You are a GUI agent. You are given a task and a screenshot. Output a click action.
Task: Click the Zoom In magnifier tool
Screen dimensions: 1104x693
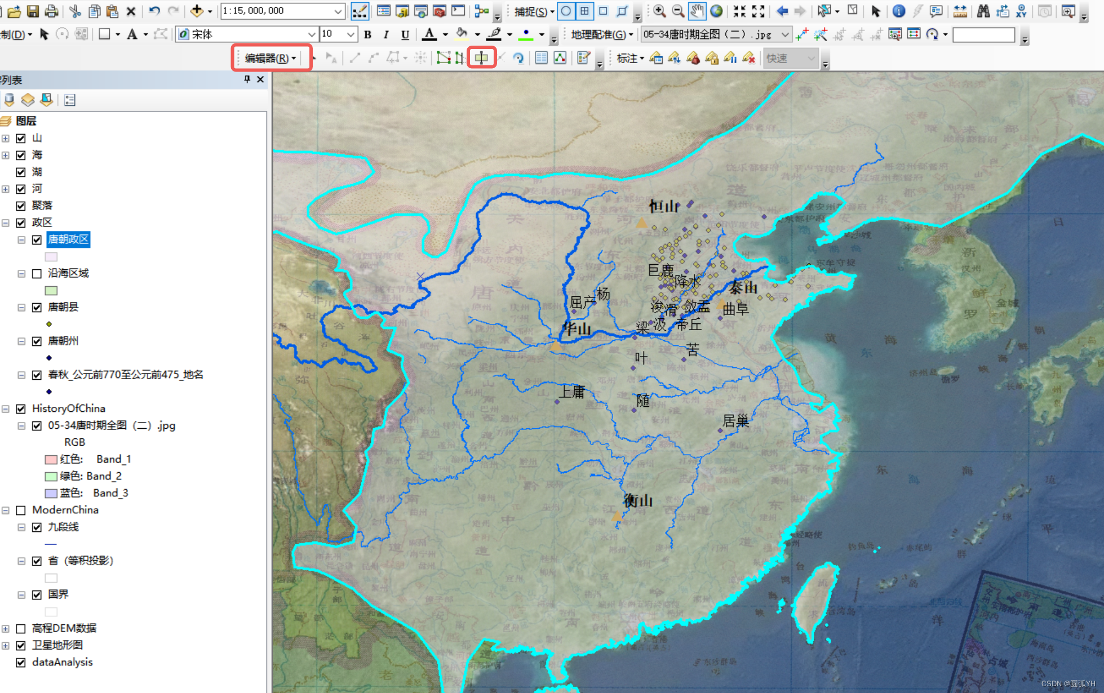pos(659,11)
